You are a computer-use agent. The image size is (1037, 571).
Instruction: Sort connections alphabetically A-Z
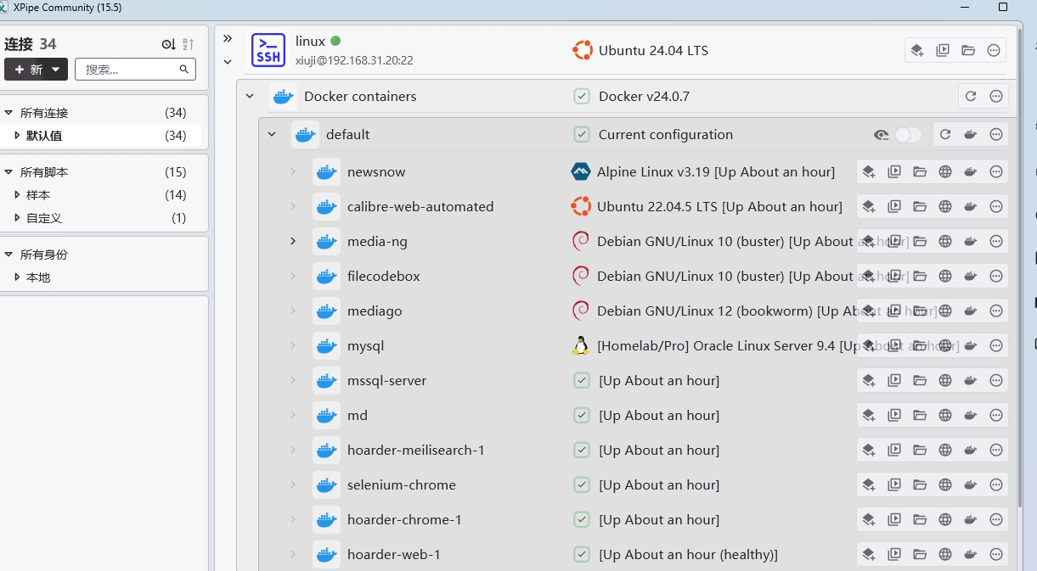pos(189,44)
